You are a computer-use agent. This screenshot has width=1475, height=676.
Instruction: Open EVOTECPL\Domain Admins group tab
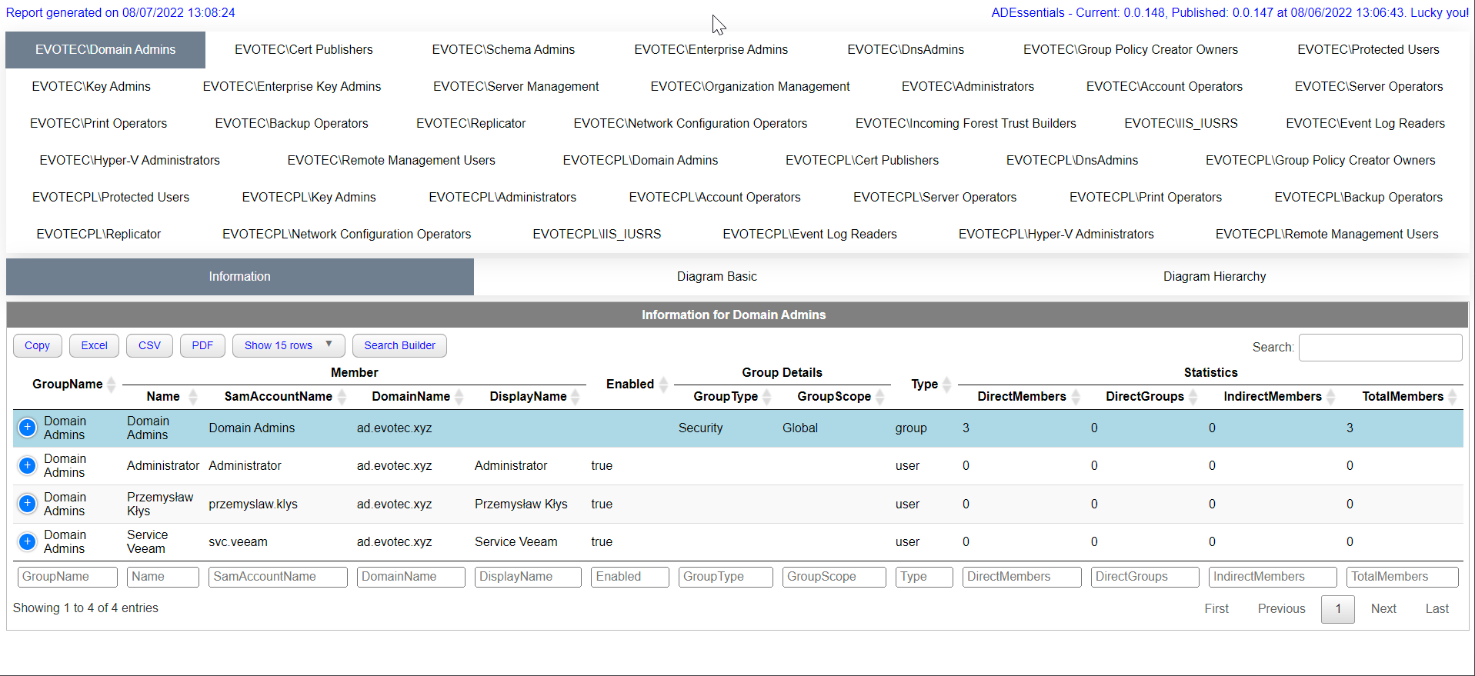[639, 160]
